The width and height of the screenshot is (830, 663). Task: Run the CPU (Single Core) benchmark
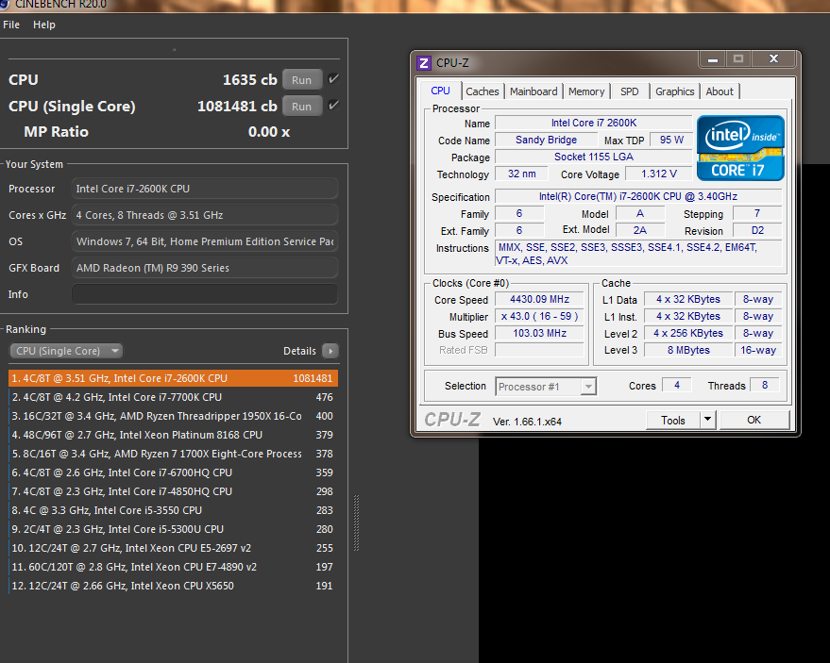pyautogui.click(x=302, y=107)
